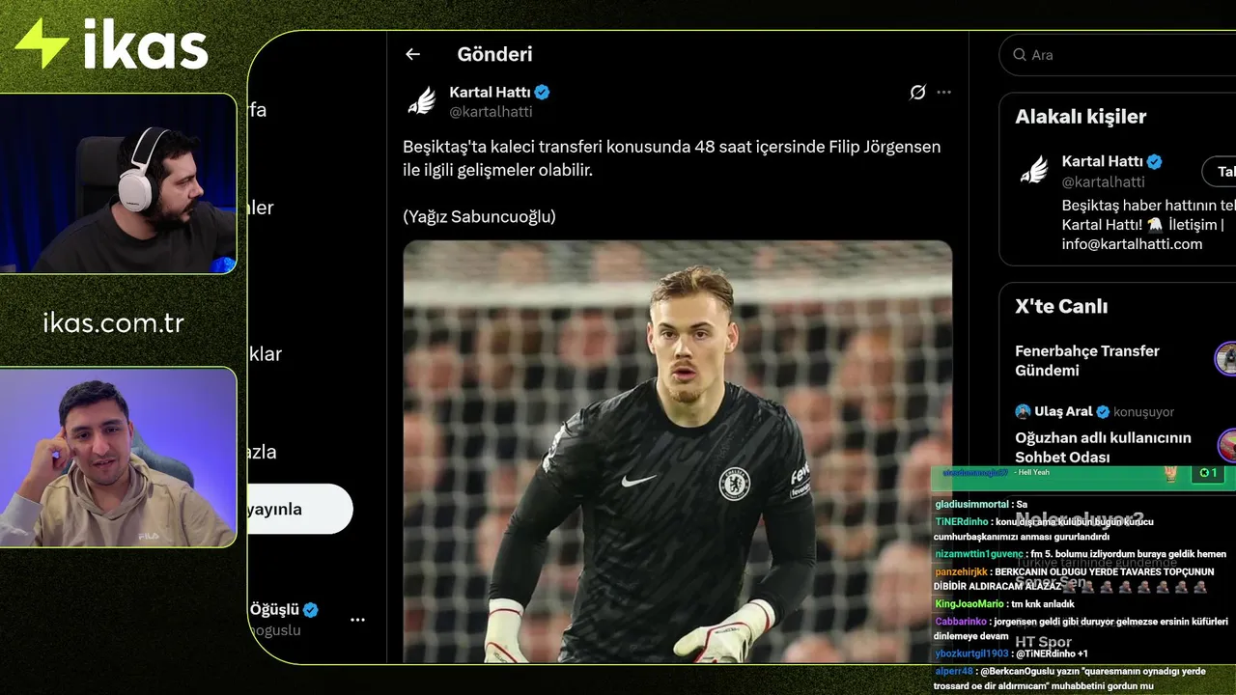Expand the sidebar item ending in 'azla'
The height and width of the screenshot is (695, 1236).
(x=263, y=452)
